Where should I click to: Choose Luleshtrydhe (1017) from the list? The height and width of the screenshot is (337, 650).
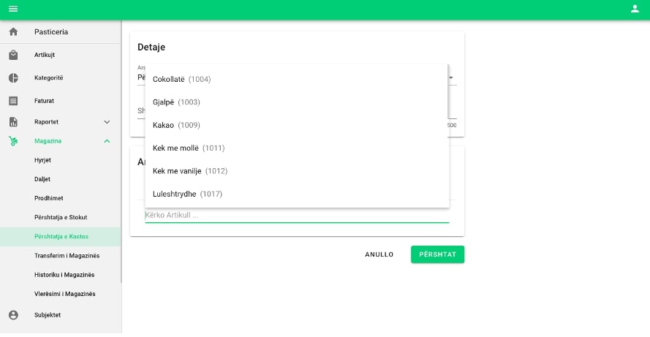coord(187,194)
